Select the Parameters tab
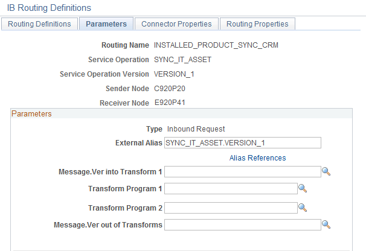Screen dimensions: 366x251 pos(106,24)
